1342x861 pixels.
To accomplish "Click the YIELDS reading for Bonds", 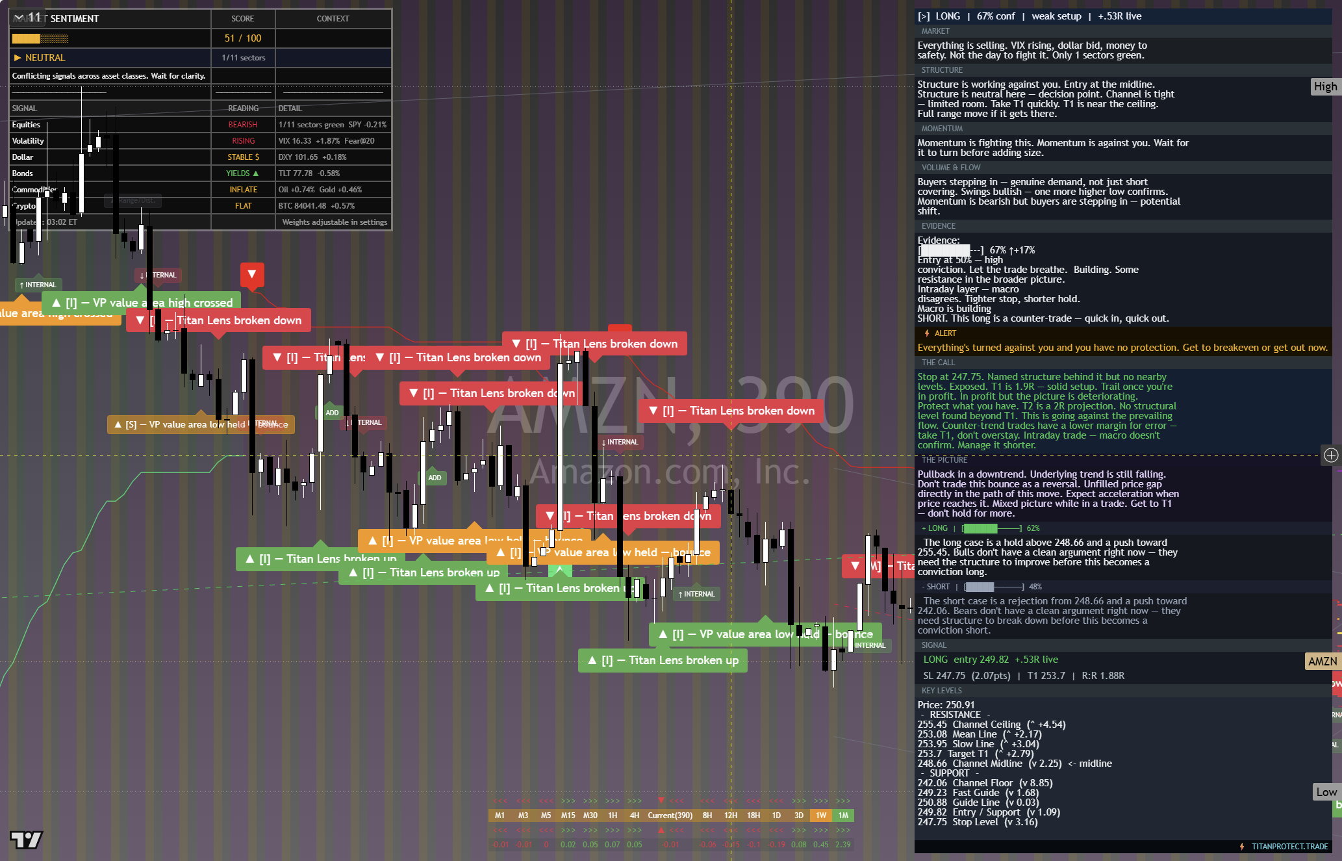I will 243,173.
